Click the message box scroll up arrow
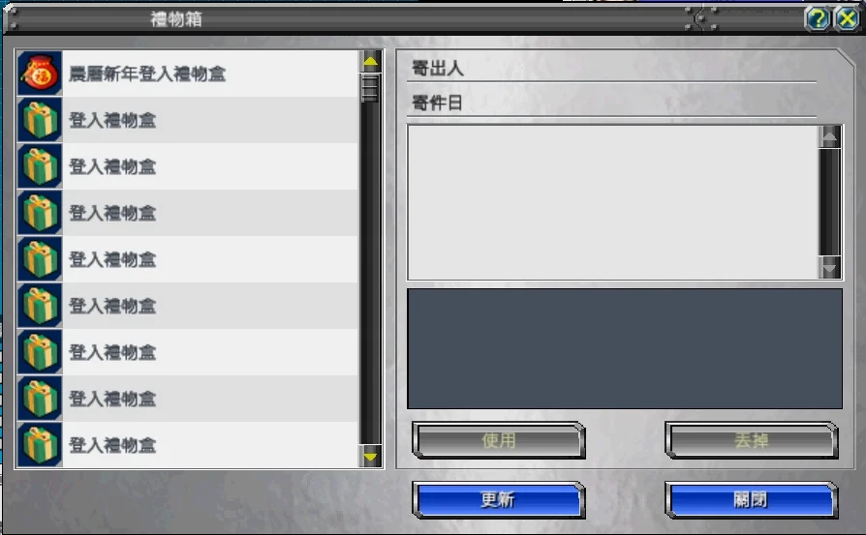Image resolution: width=866 pixels, height=535 pixels. point(829,136)
